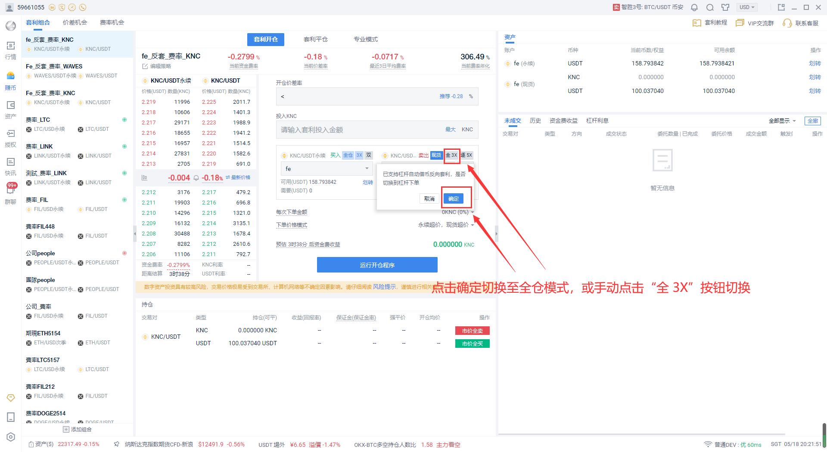The image size is (827, 452).
Task: Switch to the 套利开仓 tab
Action: point(266,40)
